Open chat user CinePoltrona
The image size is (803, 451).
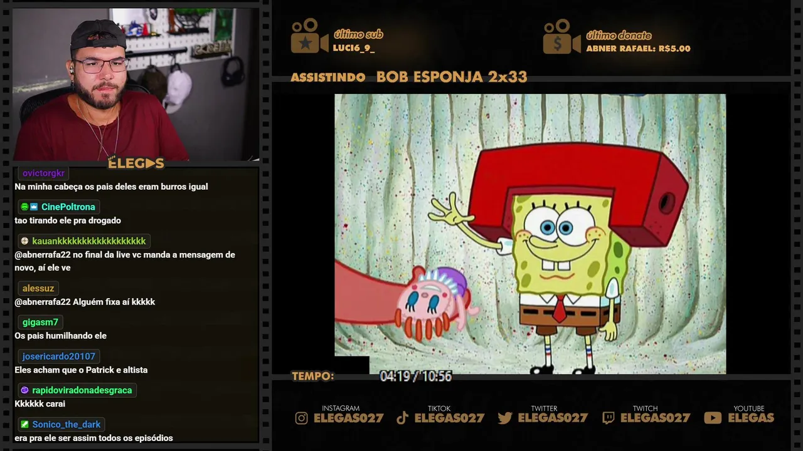point(68,207)
